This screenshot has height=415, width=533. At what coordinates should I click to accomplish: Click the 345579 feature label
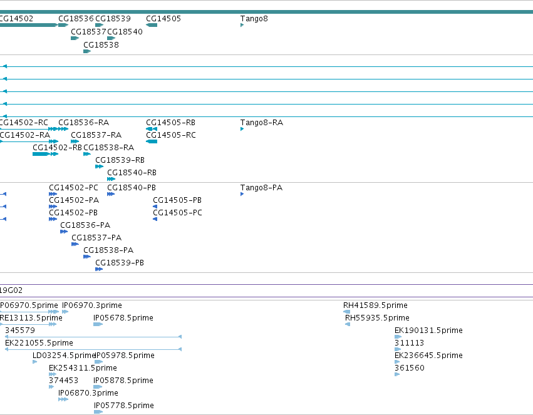point(19,330)
